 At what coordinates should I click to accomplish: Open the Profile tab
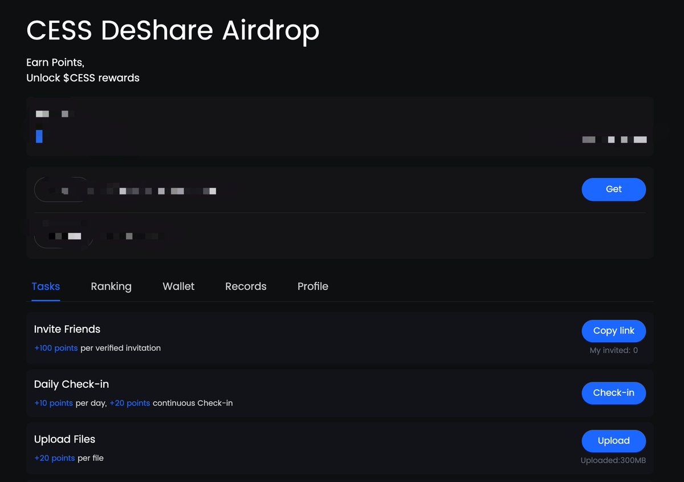tap(313, 286)
